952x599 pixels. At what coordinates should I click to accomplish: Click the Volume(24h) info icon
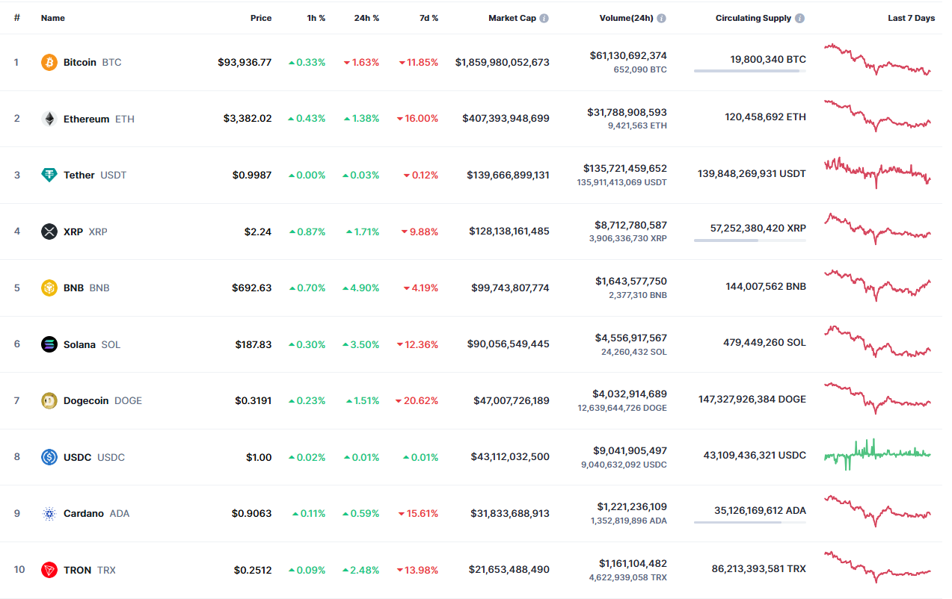(662, 18)
